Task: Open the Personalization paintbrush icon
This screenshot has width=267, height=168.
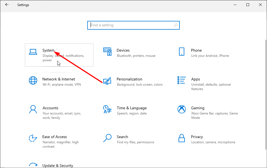Action: point(107,81)
